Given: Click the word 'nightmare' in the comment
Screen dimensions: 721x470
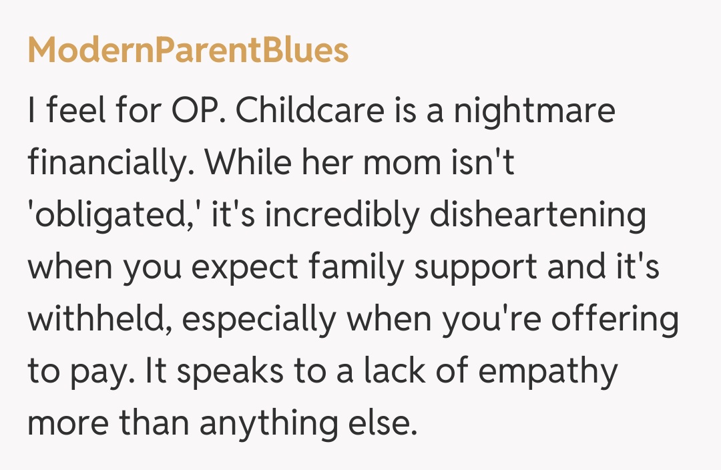Looking at the screenshot, I should [x=534, y=111].
